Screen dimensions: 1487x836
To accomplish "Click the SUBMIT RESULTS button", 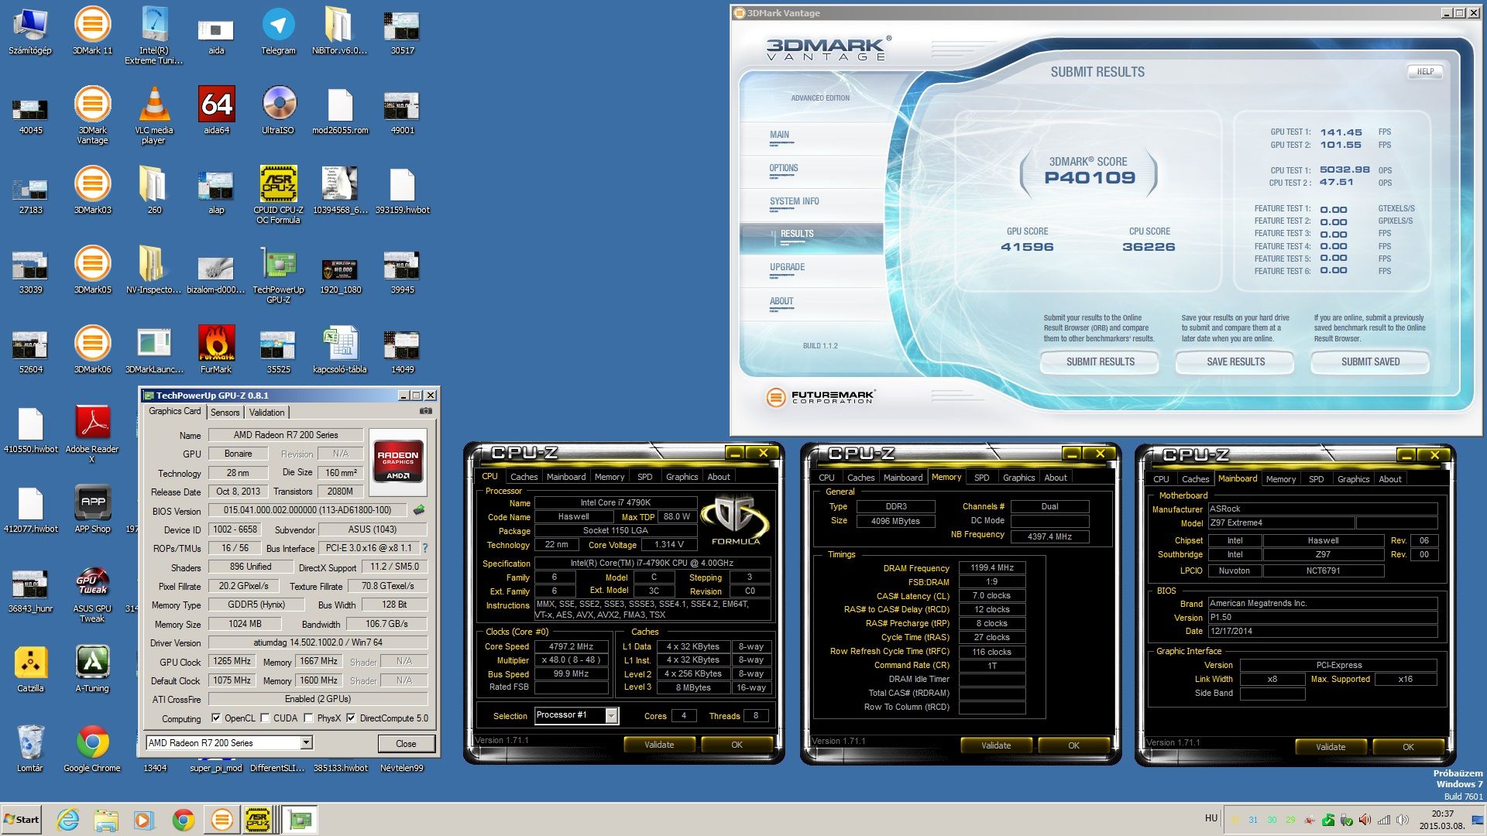I will (1100, 361).
